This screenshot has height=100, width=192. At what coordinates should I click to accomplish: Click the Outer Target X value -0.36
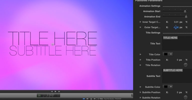point(176,27)
